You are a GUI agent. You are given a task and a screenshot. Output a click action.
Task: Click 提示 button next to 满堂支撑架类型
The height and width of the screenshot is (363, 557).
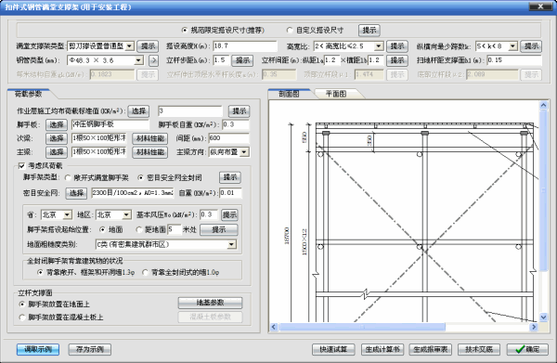(148, 46)
